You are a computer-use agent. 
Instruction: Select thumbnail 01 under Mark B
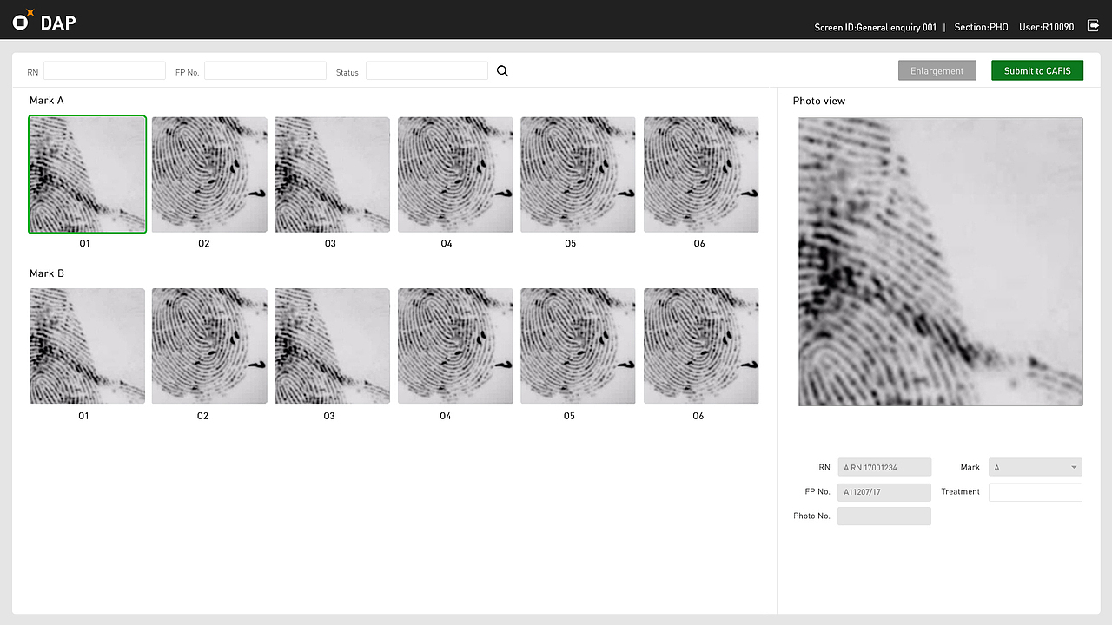[x=87, y=345]
